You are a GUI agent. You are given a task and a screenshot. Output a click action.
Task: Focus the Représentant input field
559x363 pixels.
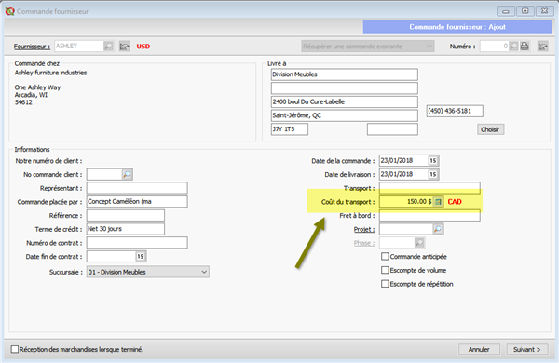(137, 188)
